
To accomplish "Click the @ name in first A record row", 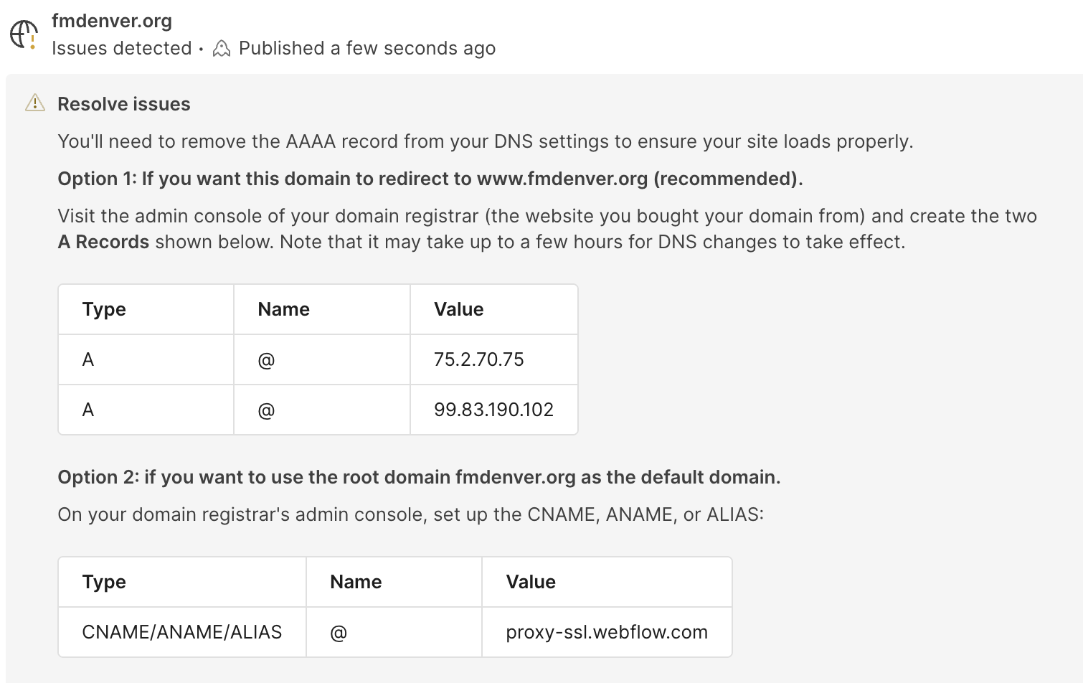I will coord(266,359).
